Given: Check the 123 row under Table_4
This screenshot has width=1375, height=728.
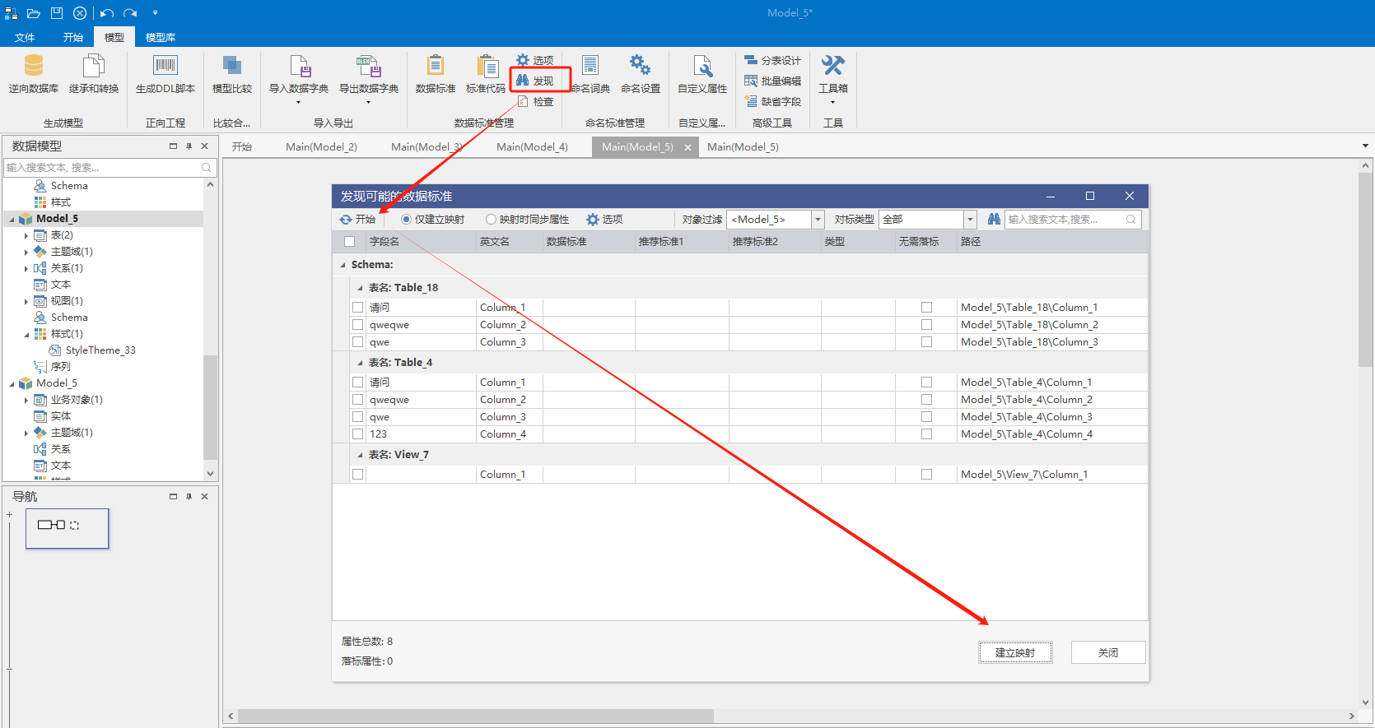Looking at the screenshot, I should [x=358, y=434].
